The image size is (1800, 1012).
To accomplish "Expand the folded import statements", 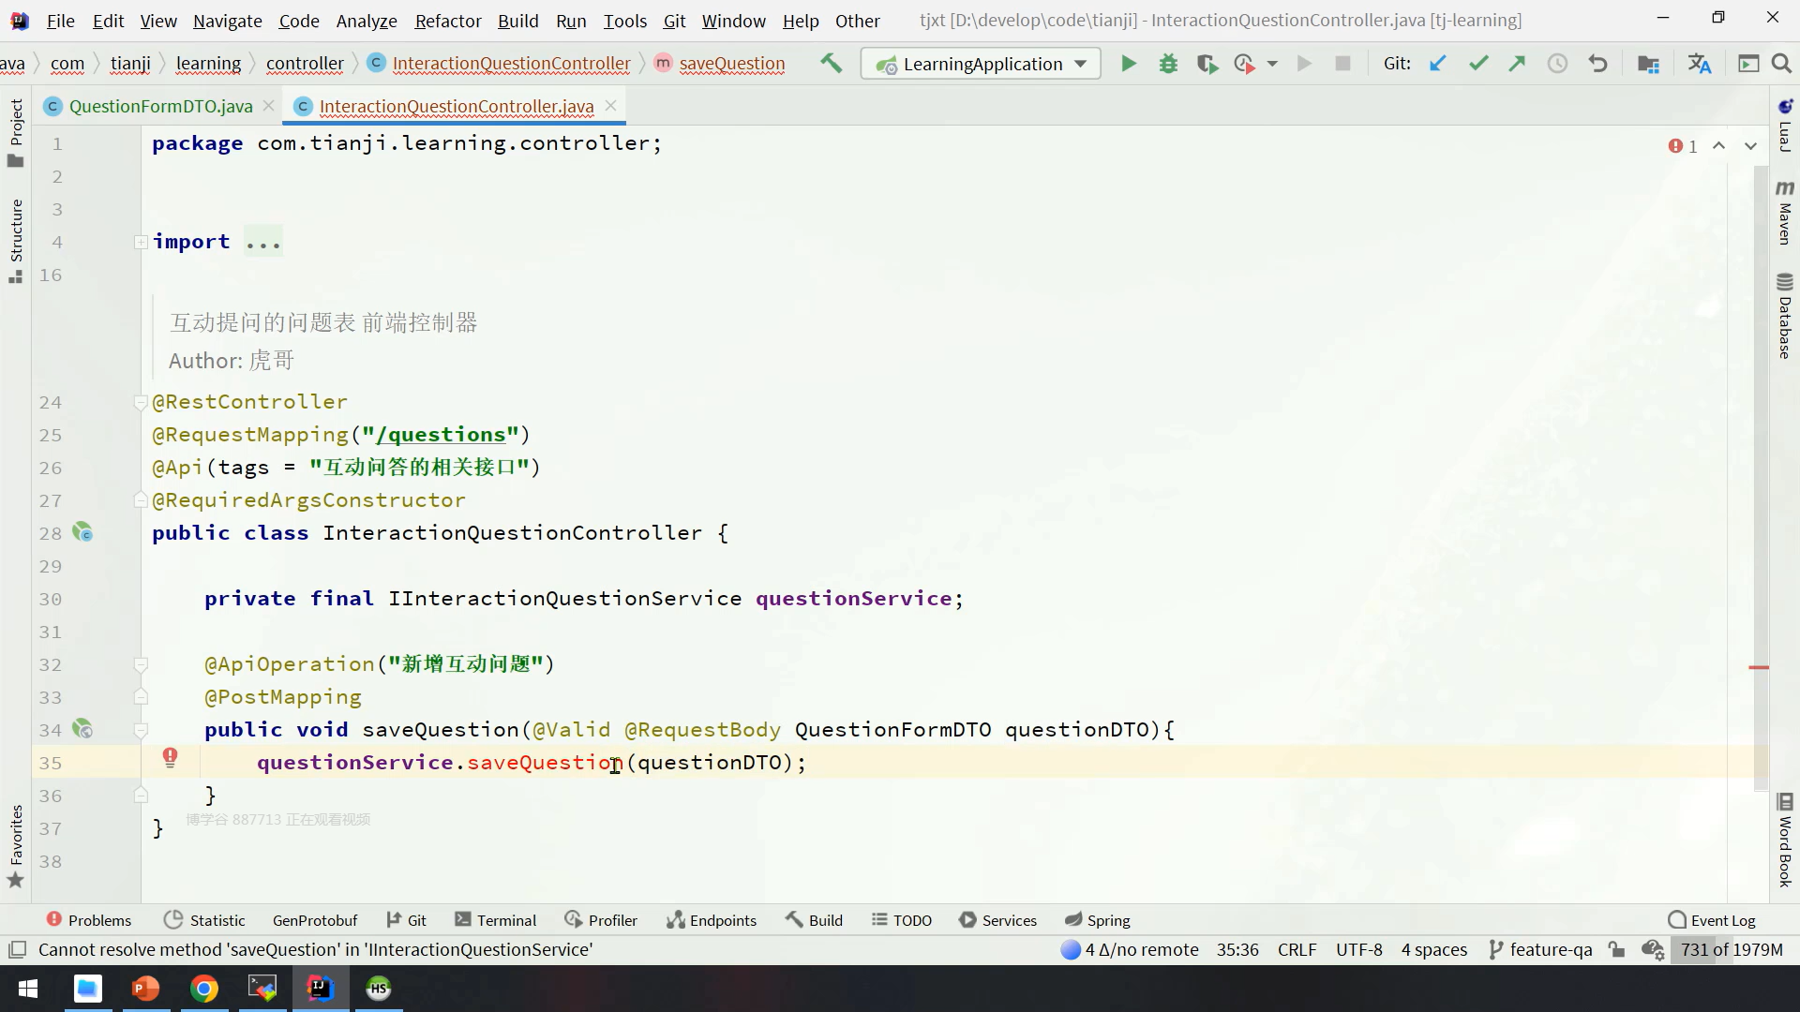I will pyautogui.click(x=141, y=242).
